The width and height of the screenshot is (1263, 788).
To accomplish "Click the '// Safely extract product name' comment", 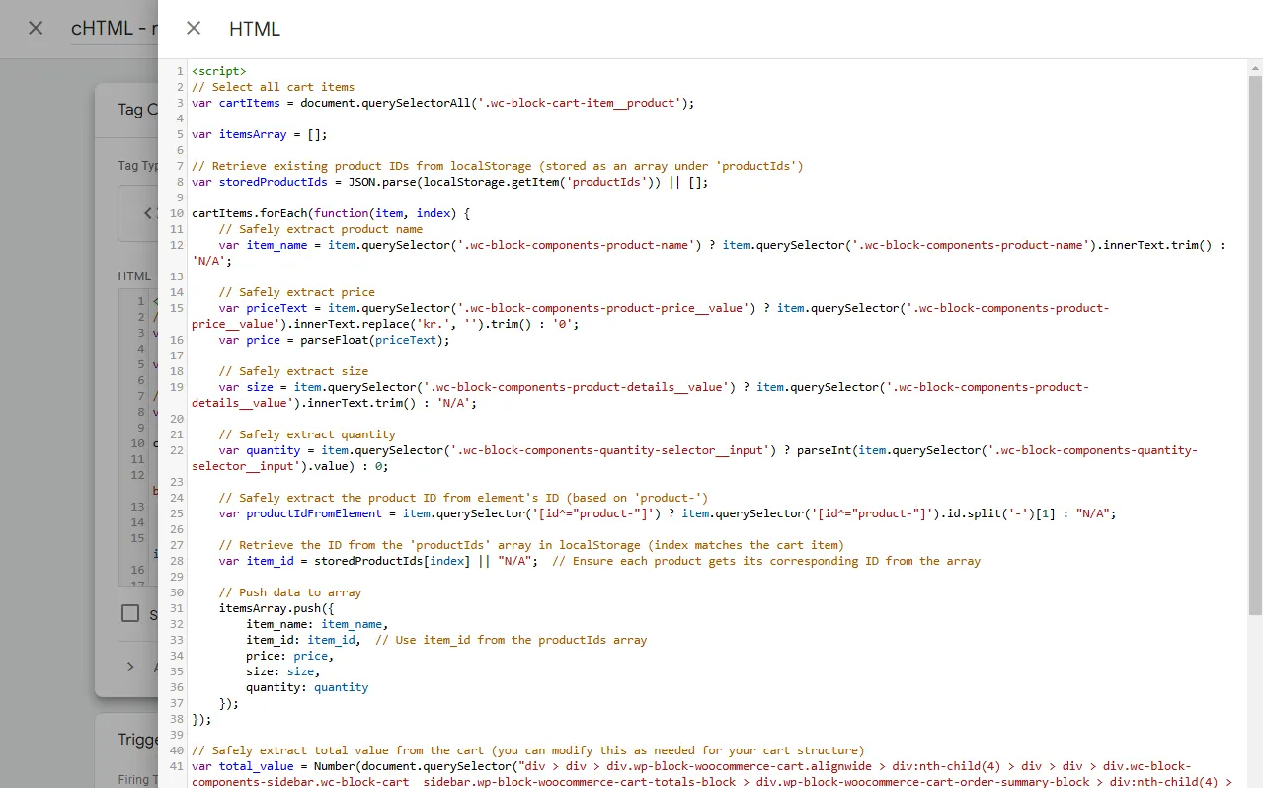I will pyautogui.click(x=321, y=229).
